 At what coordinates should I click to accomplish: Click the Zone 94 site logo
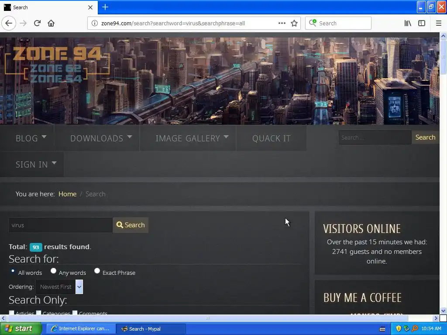click(x=57, y=64)
